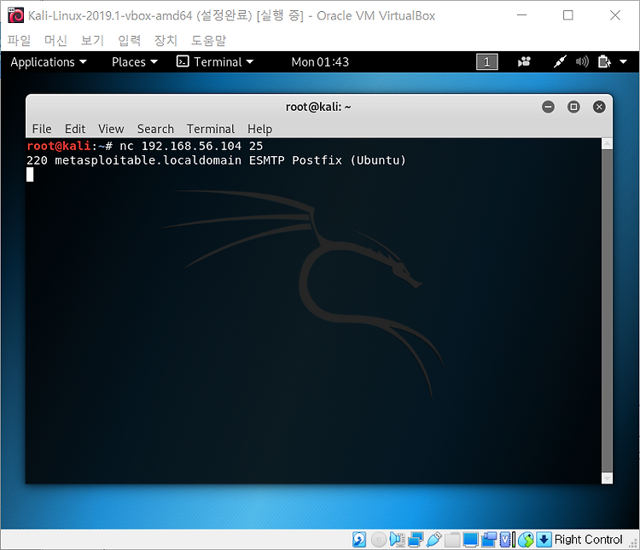Viewport: 640px width, 550px height.
Task: Open the VirtualBox 장치 menu
Action: pos(166,40)
